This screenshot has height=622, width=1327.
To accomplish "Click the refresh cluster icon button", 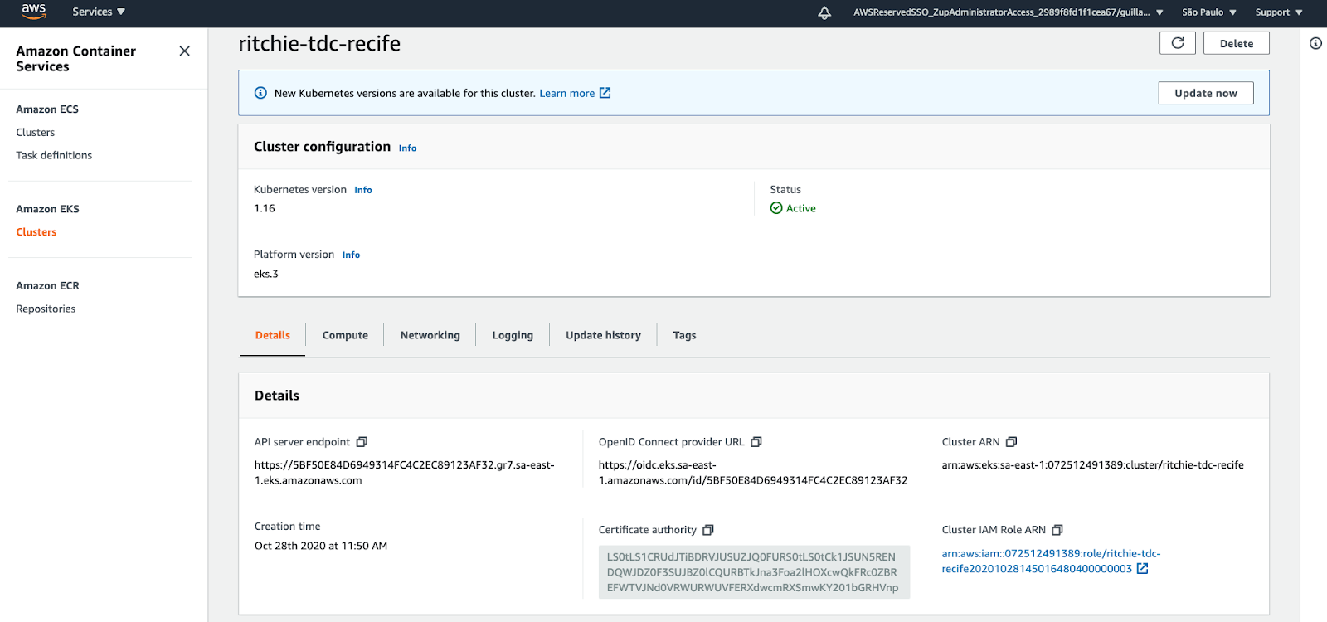I will (x=1178, y=43).
